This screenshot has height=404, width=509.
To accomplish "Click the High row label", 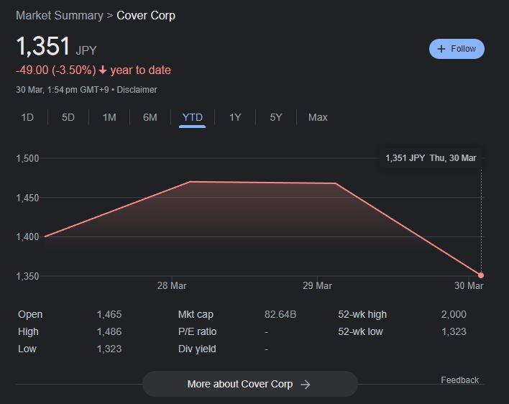I will coord(28,331).
